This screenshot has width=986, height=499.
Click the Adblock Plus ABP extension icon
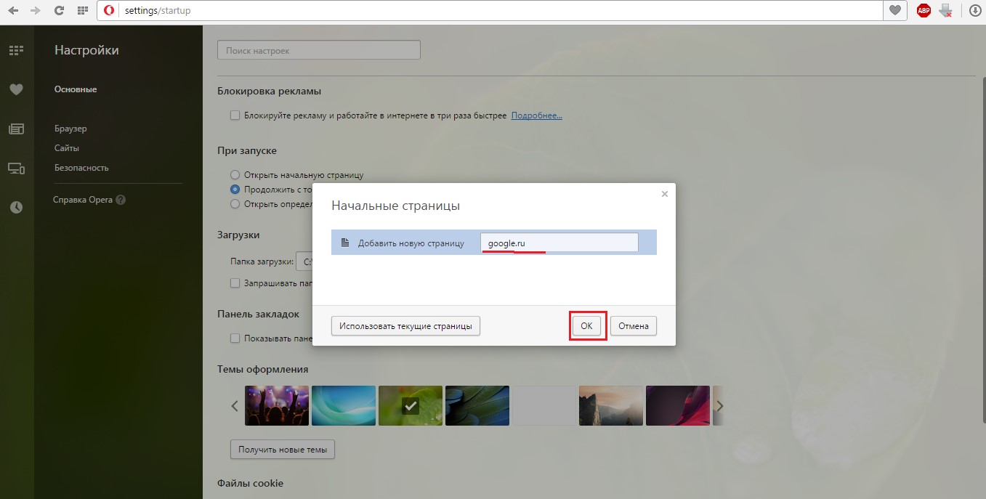924,11
